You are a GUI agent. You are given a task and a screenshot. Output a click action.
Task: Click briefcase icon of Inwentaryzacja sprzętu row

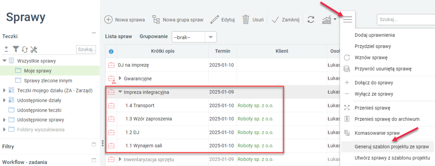coord(111,159)
